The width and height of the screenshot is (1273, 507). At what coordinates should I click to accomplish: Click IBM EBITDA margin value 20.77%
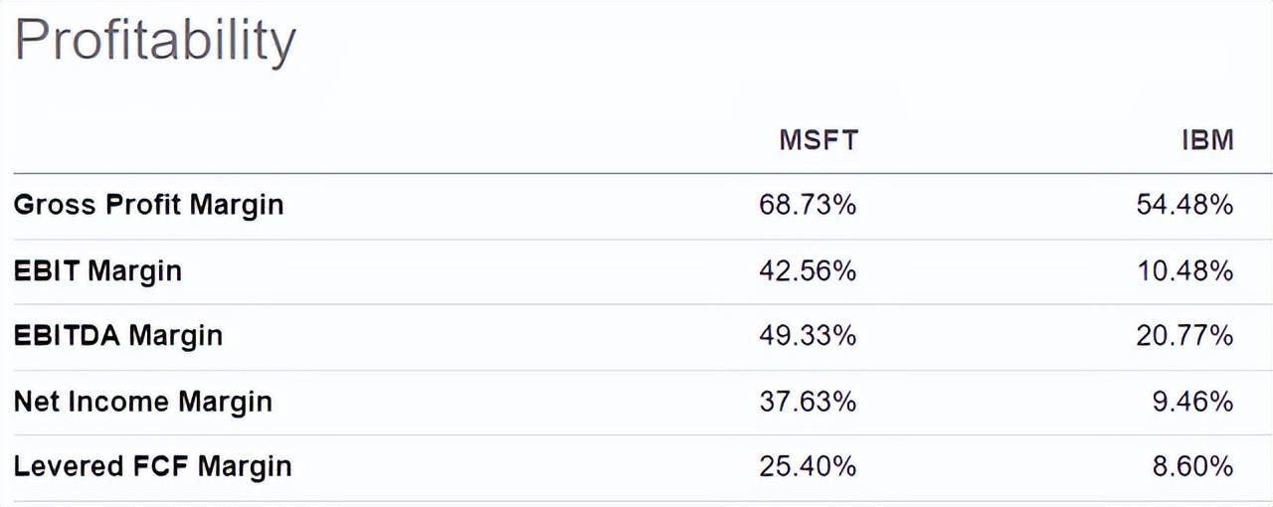click(x=1184, y=336)
